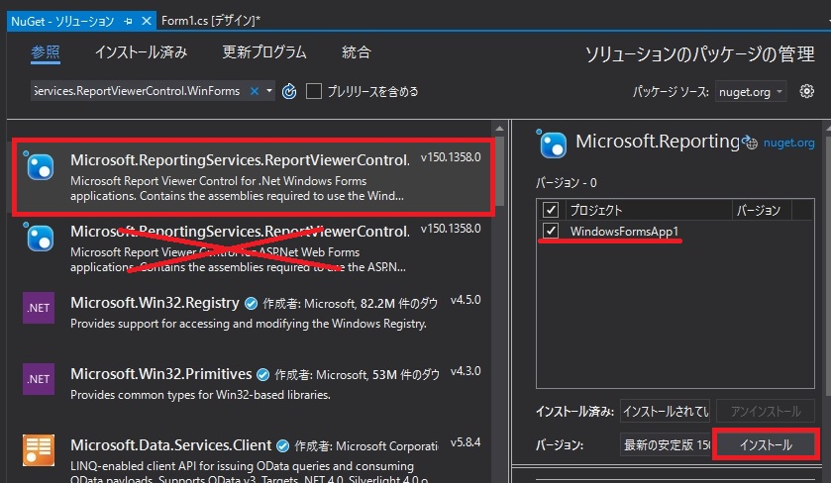Click v4.5.0 version of Microsoft.Win32.Registry
The height and width of the screenshot is (483, 831).
click(x=466, y=300)
